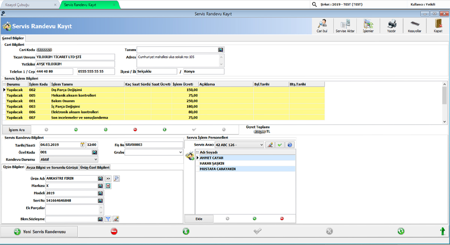The height and width of the screenshot is (245, 450).
Task: Open the magnifier lookup beside Ürün Adı
Action: 99,178
